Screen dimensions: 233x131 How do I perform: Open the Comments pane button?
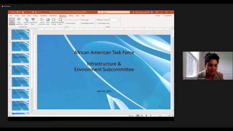pos(167,16)
